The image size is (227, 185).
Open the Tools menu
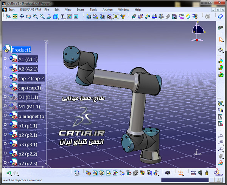coord(93,10)
